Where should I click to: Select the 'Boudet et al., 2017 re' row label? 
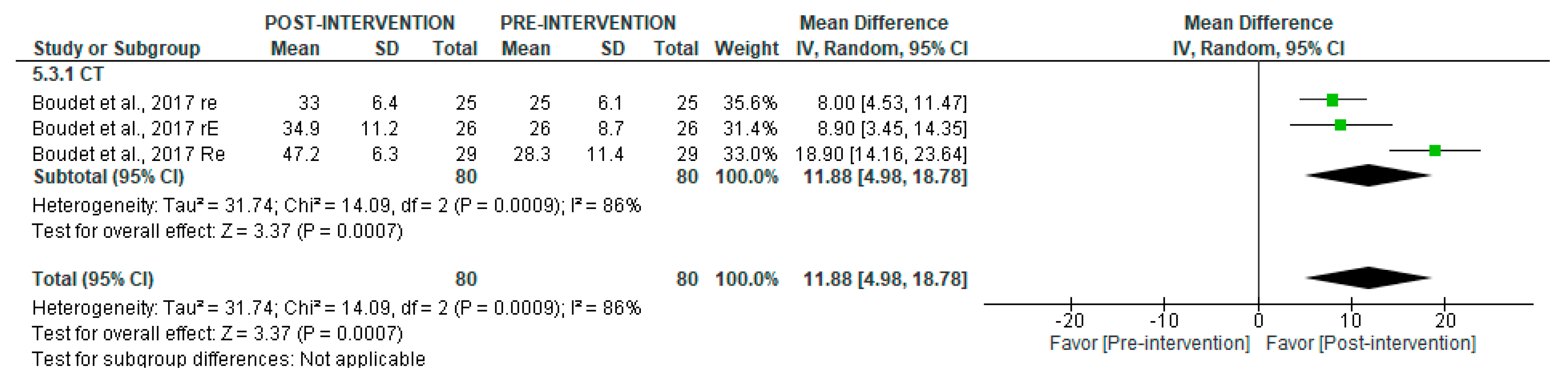click(x=124, y=103)
